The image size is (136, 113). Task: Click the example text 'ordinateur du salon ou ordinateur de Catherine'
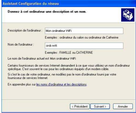click(89, 37)
